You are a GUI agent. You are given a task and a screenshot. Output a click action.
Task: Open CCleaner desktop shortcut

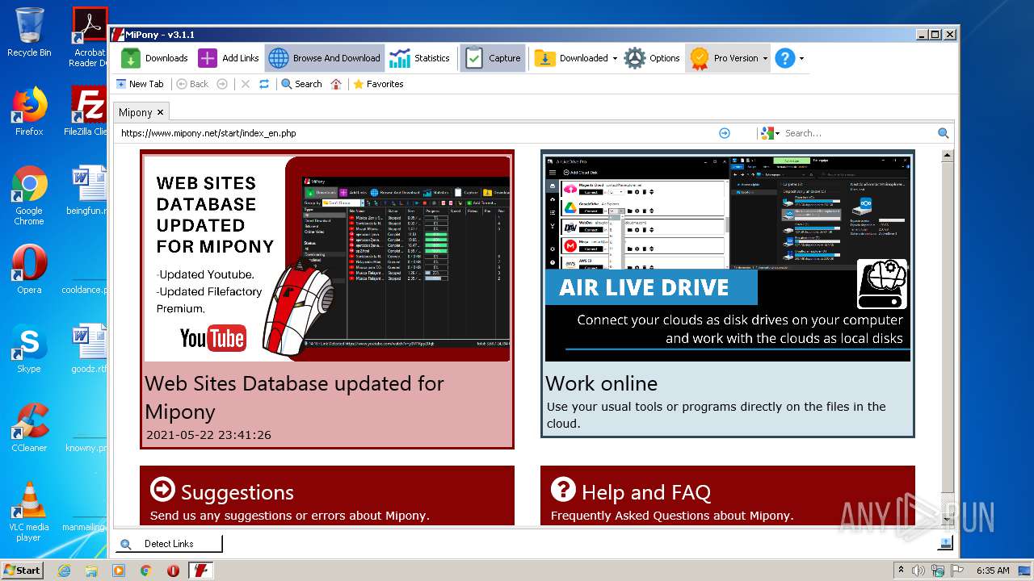pos(29,428)
